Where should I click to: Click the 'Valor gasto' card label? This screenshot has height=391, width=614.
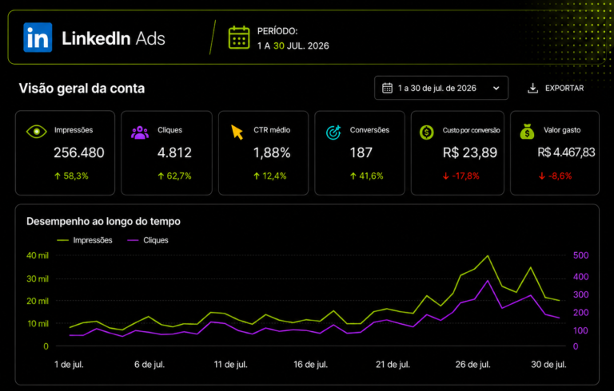562,130
